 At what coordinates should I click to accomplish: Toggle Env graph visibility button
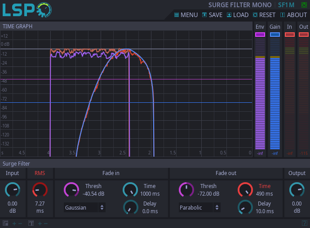pyautogui.click(x=260, y=35)
